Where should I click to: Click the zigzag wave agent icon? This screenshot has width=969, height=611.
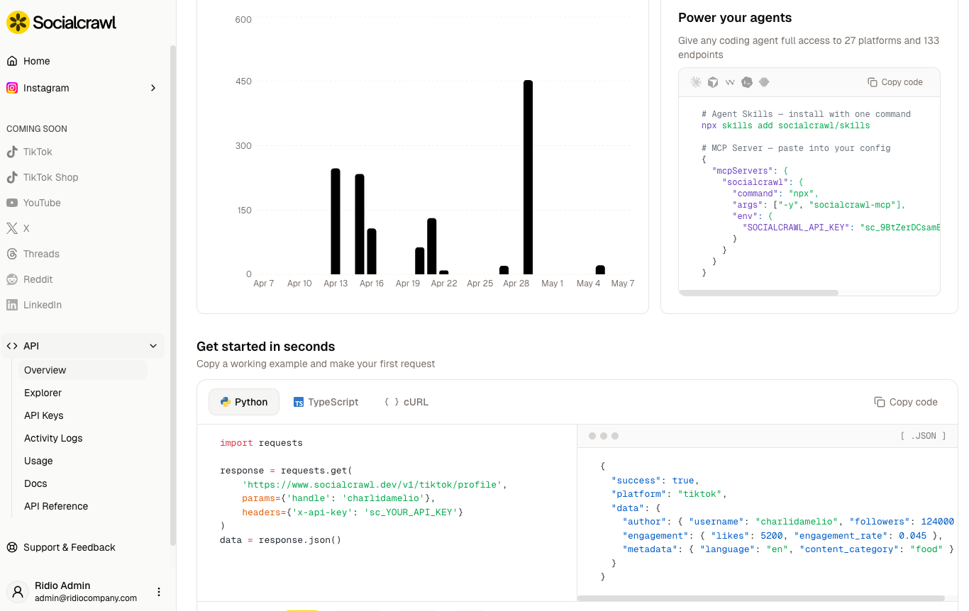pyautogui.click(x=730, y=82)
